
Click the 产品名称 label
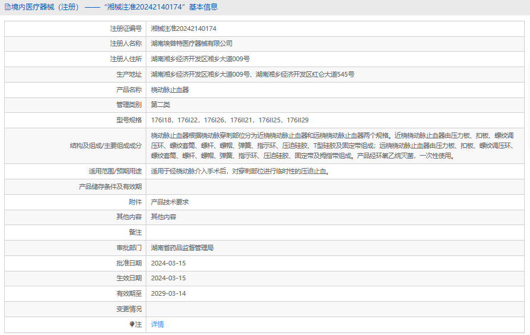pos(129,90)
